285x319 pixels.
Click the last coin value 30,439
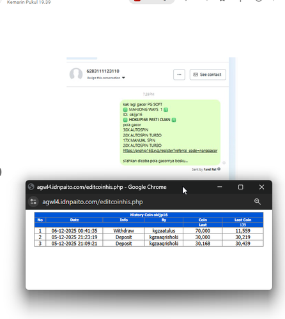click(243, 244)
